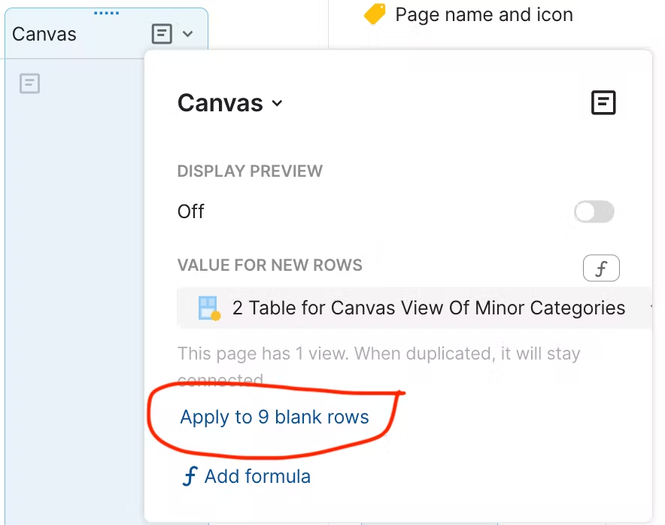Expand the chevron beside the popup's Canvas title

pyautogui.click(x=277, y=104)
